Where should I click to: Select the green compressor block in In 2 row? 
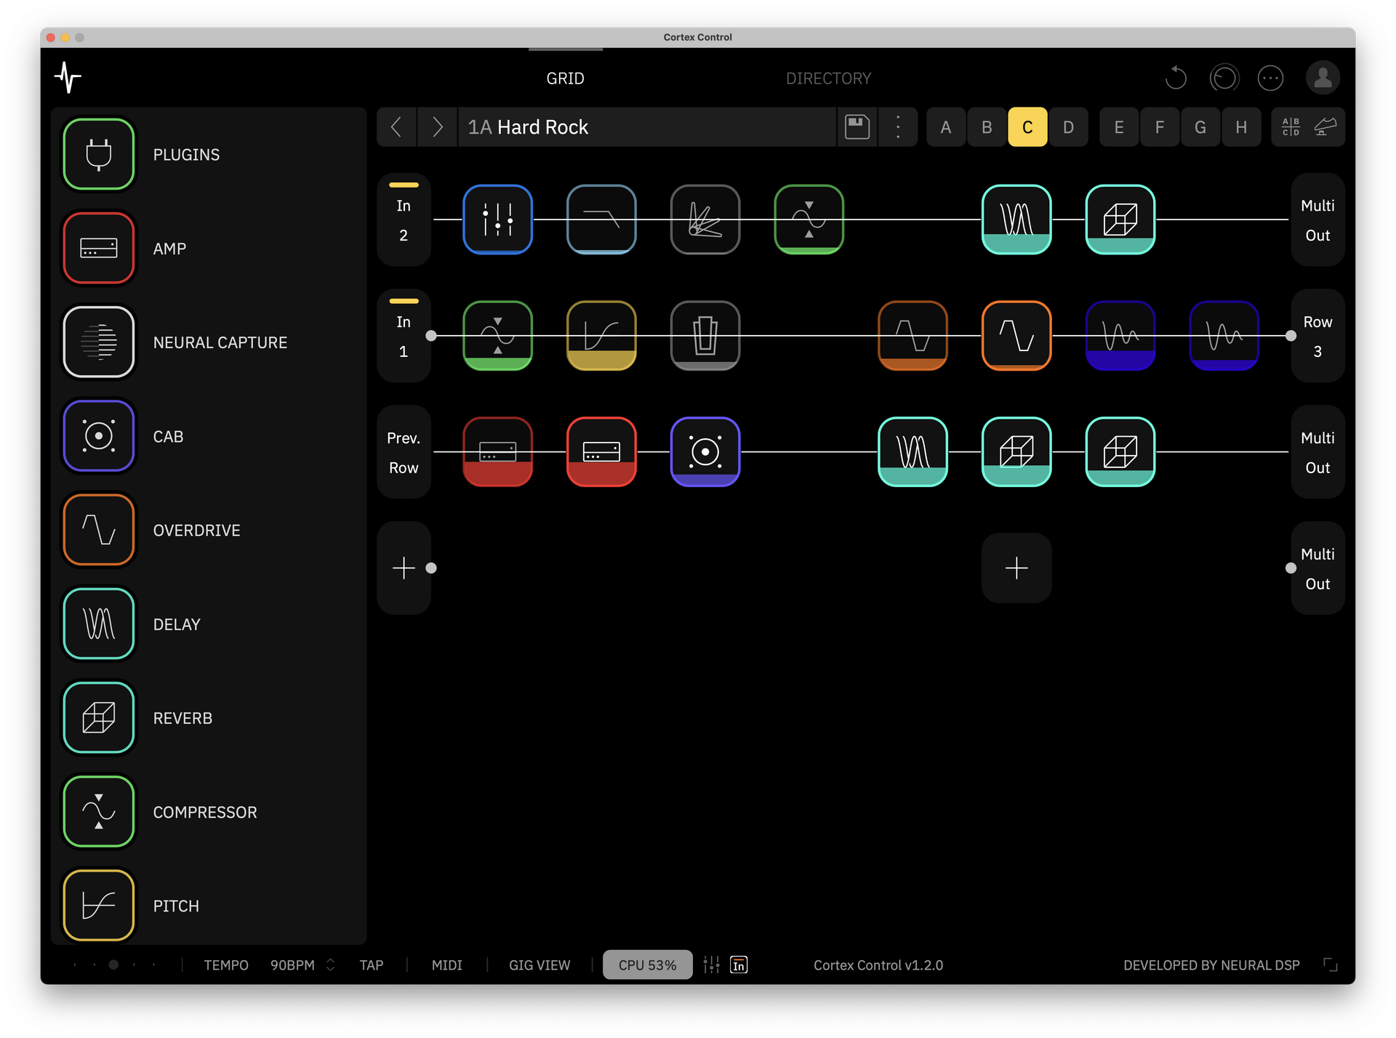(x=809, y=220)
